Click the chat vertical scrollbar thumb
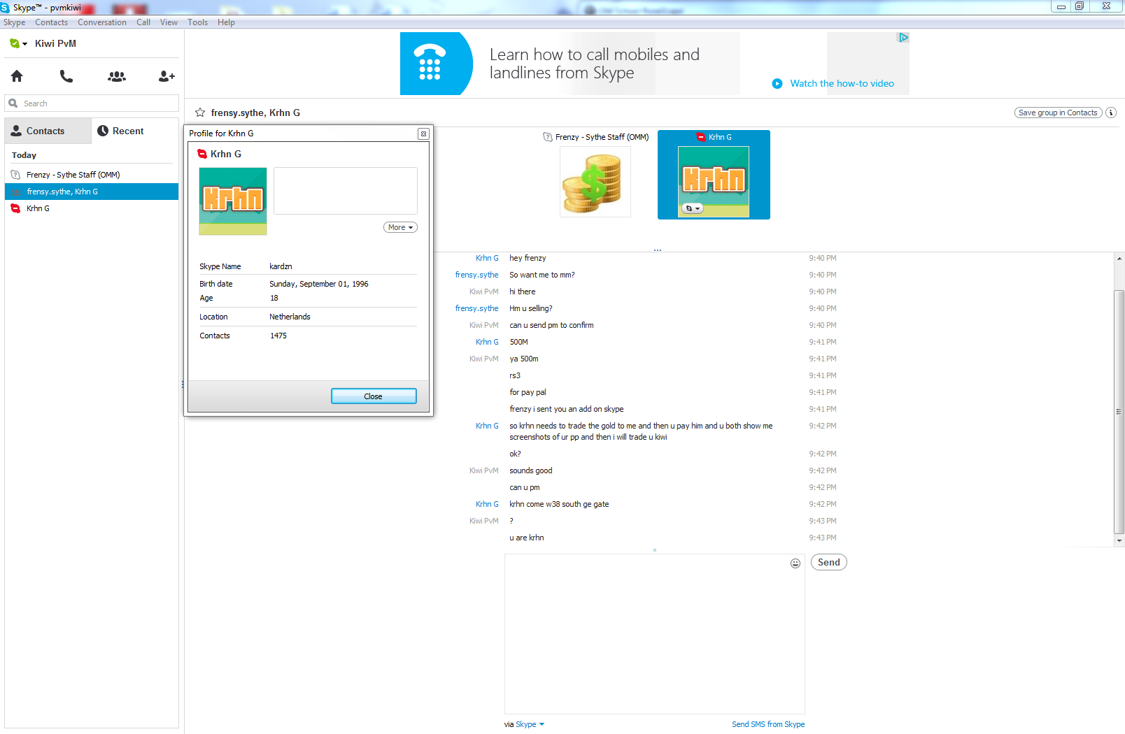 tap(1119, 412)
